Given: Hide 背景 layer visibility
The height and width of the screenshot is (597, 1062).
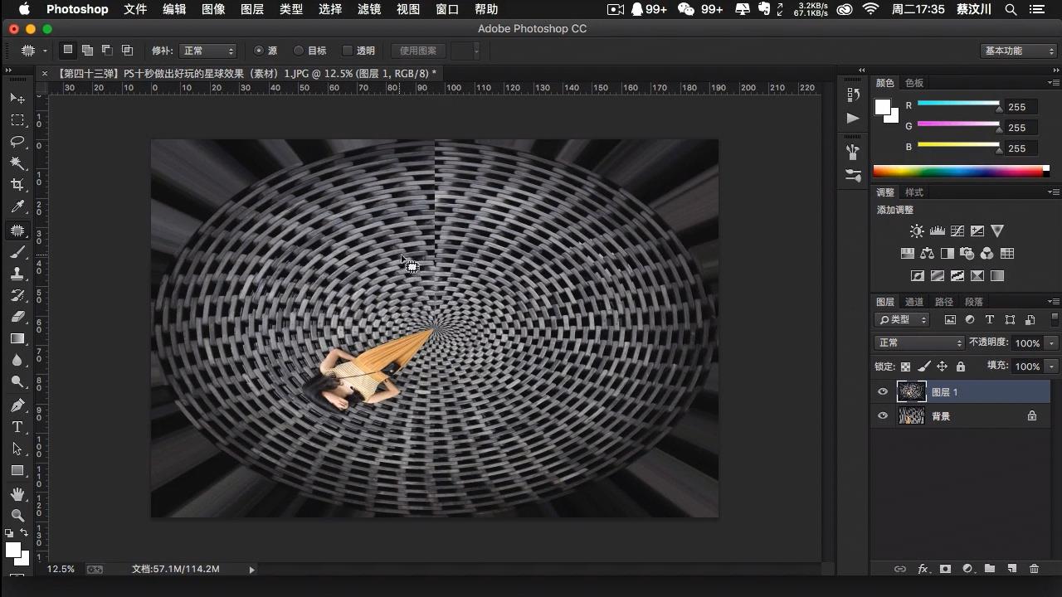Looking at the screenshot, I should pyautogui.click(x=883, y=416).
